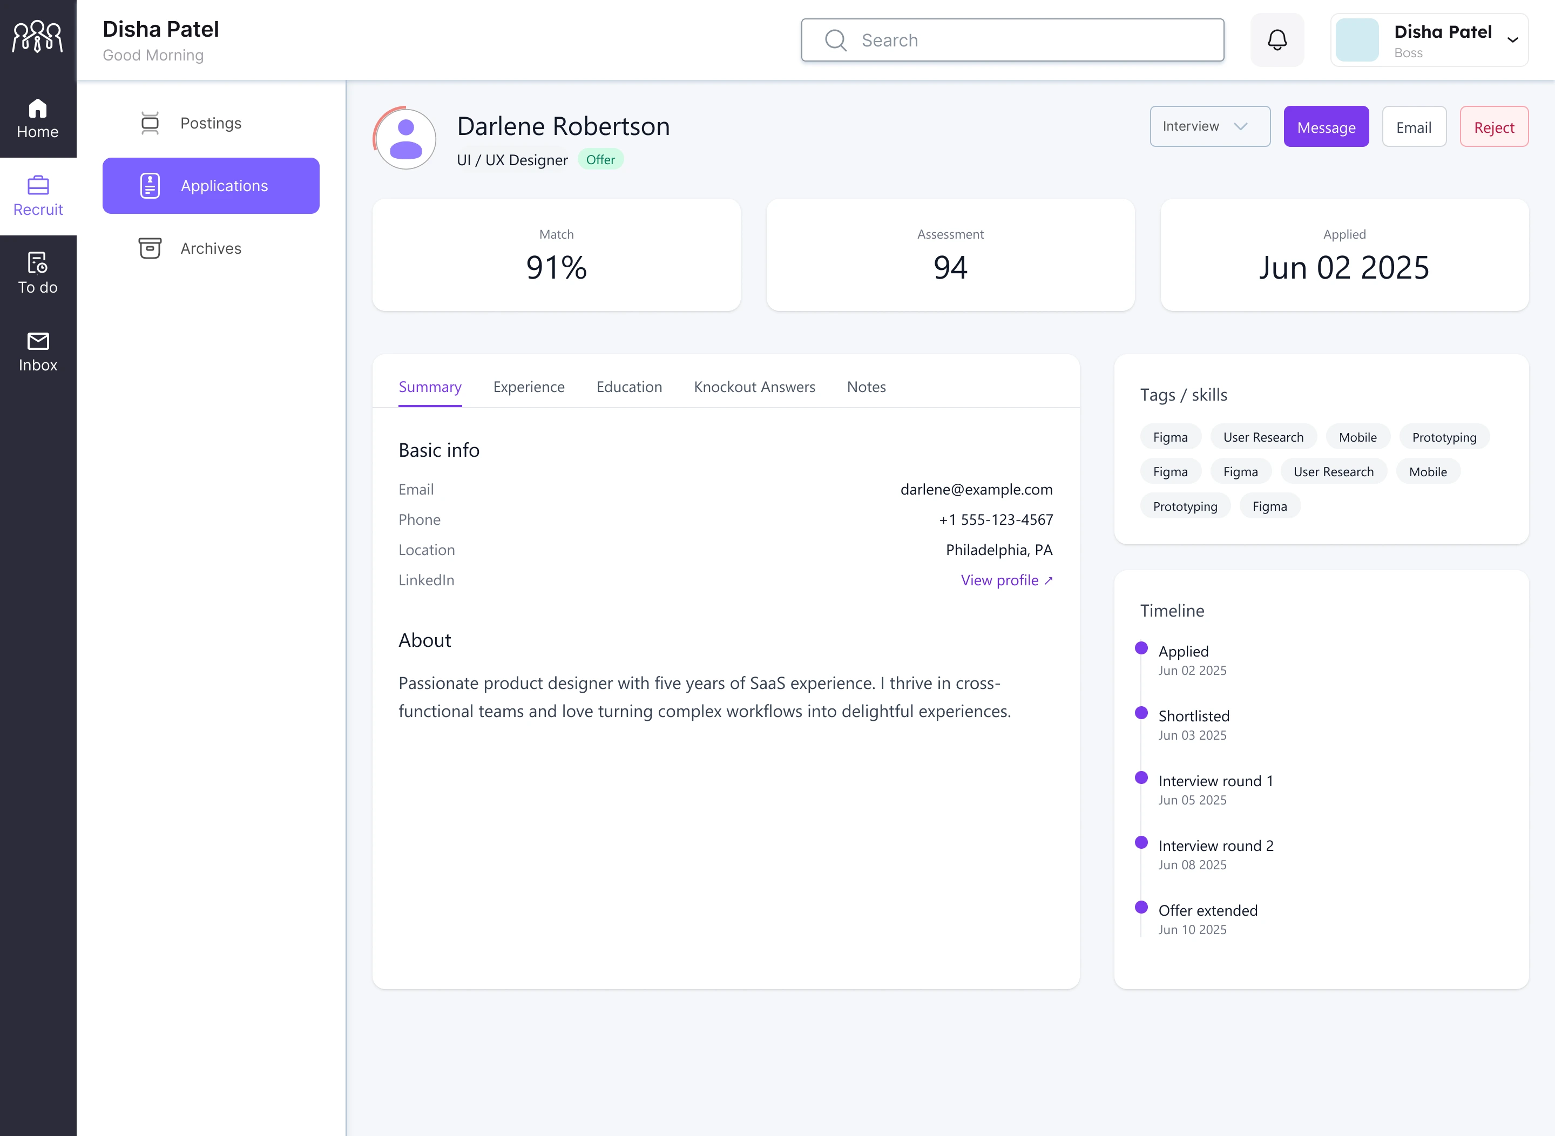Open the Home section in the sidebar
The image size is (1555, 1136).
tap(38, 117)
